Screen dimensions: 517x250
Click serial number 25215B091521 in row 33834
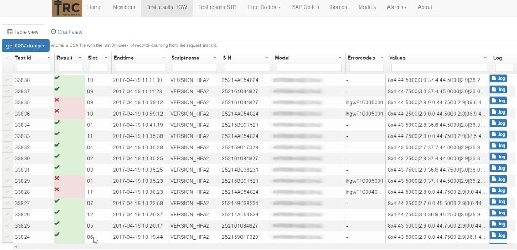(240, 125)
